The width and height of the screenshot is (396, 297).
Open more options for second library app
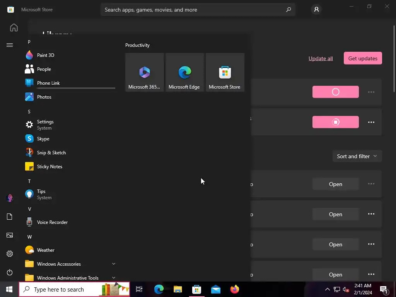tap(371, 214)
